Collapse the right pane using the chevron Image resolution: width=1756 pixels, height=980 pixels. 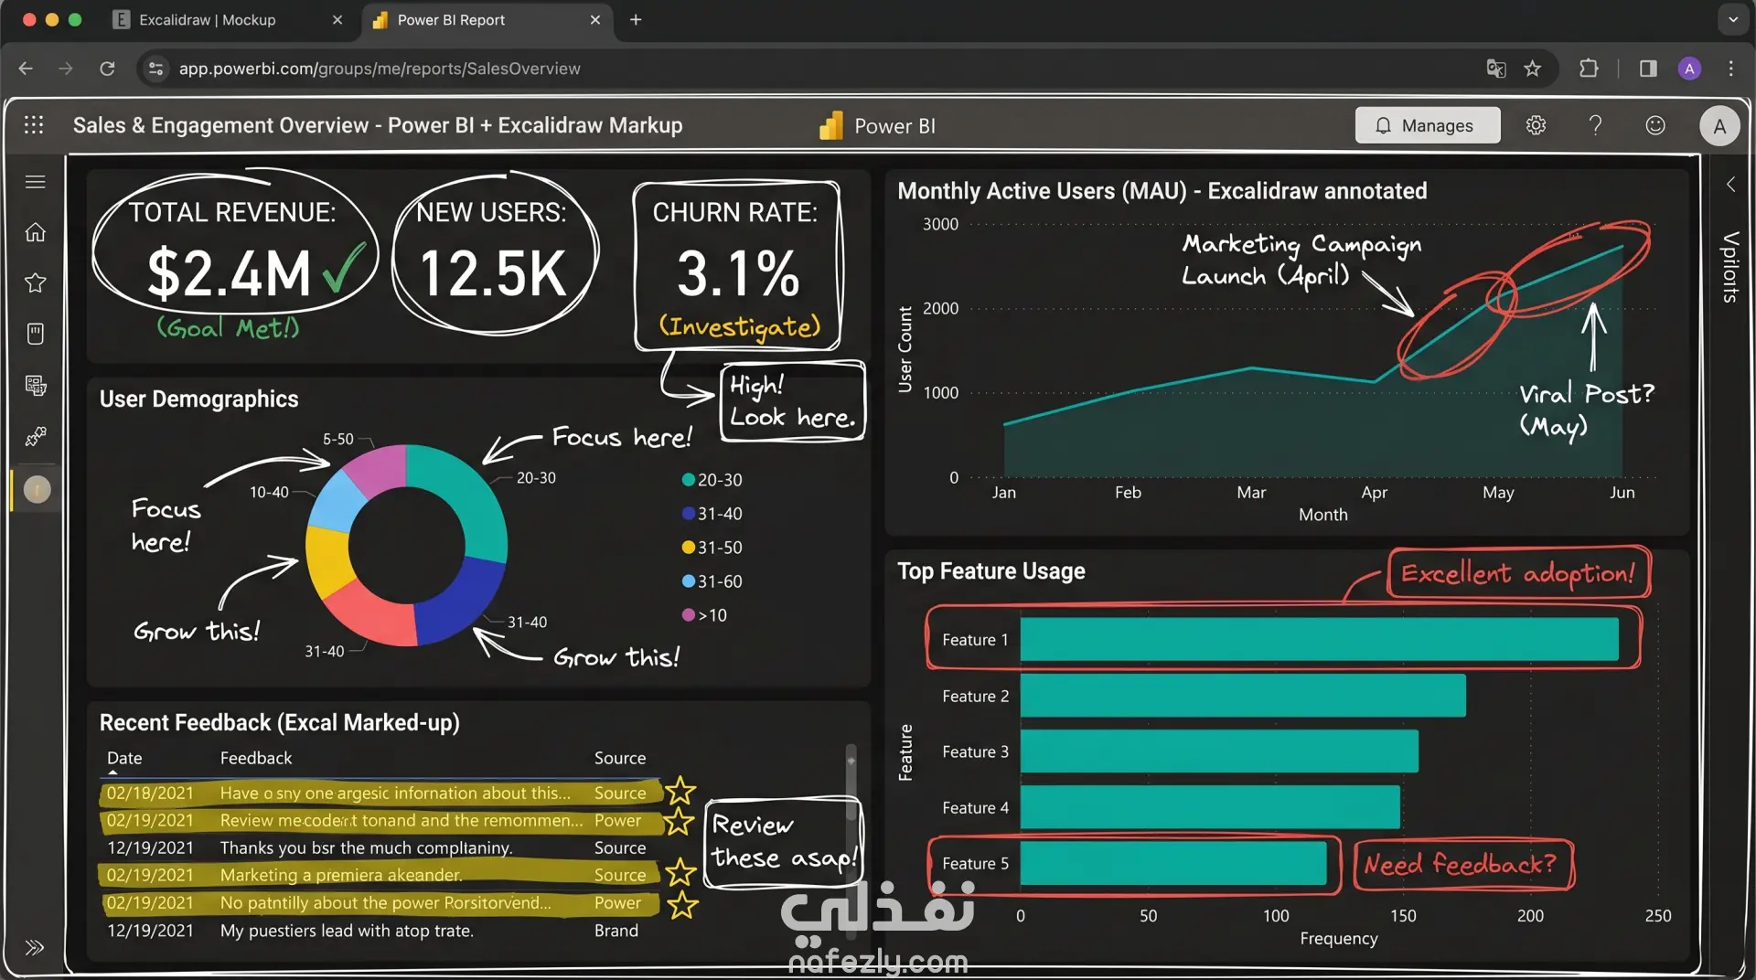[x=1730, y=184]
